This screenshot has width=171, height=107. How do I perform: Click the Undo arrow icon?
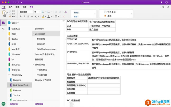click(14, 2)
